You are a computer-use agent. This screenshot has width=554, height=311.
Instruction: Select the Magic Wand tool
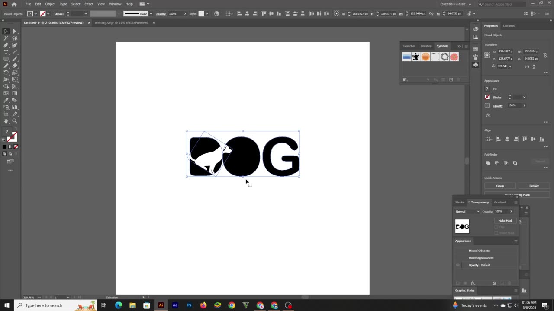[x=6, y=38]
